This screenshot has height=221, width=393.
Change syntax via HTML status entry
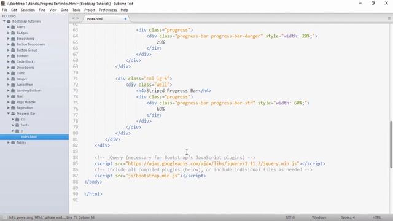(376, 217)
